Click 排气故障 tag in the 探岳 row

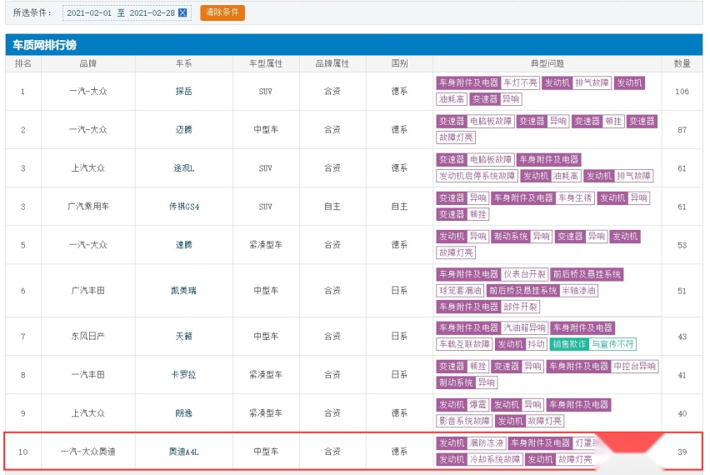click(x=592, y=82)
